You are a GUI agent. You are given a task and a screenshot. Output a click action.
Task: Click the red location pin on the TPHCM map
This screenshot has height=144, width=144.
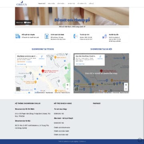click(43, 71)
